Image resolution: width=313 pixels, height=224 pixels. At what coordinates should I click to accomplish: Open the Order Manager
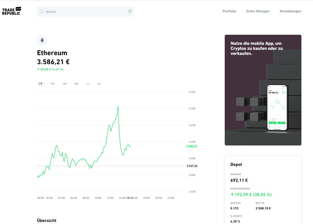pyautogui.click(x=258, y=11)
